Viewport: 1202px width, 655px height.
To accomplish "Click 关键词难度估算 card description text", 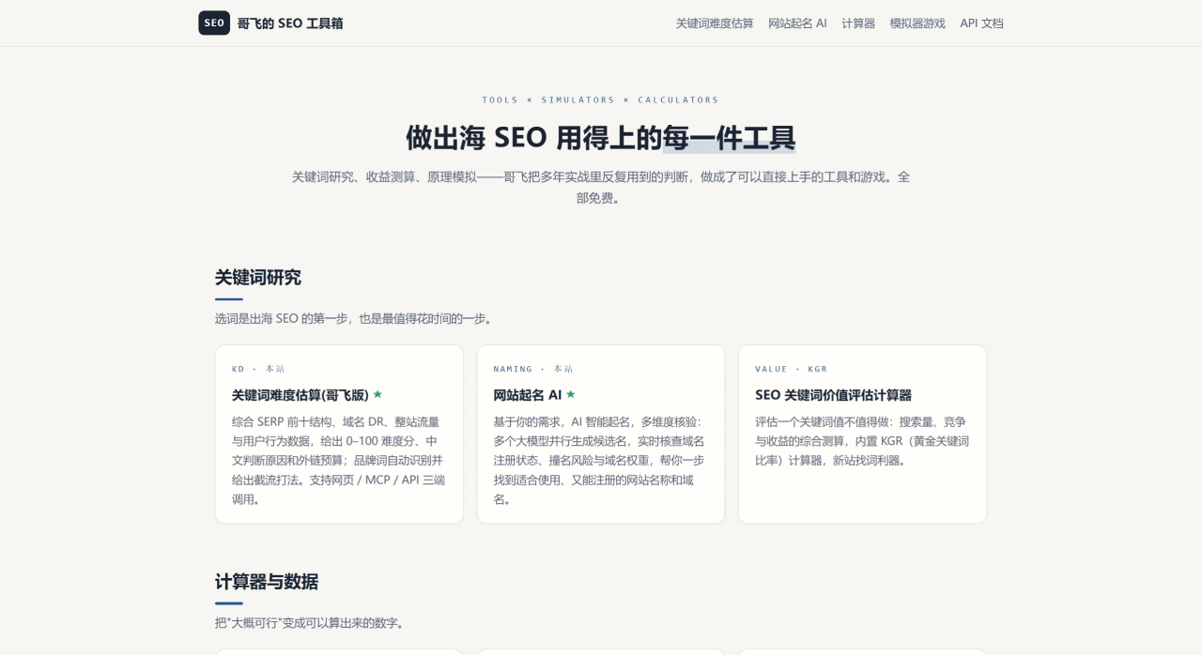I will (x=338, y=461).
